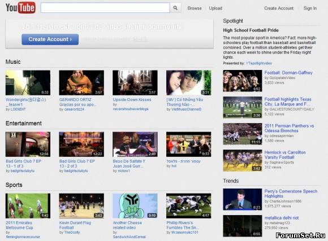Open Football: Dorman-Gaffney spotlight link
The width and height of the screenshot is (328, 241).
pos(288,73)
